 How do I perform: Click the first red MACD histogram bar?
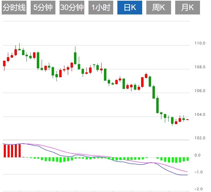coord(5,151)
